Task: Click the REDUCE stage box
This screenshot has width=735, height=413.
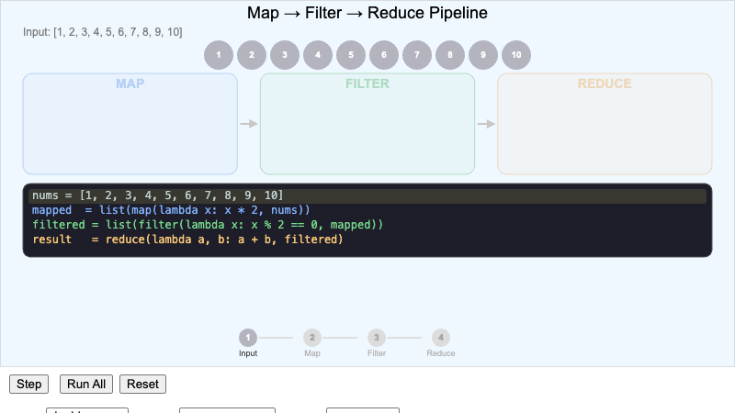Action: (x=605, y=124)
